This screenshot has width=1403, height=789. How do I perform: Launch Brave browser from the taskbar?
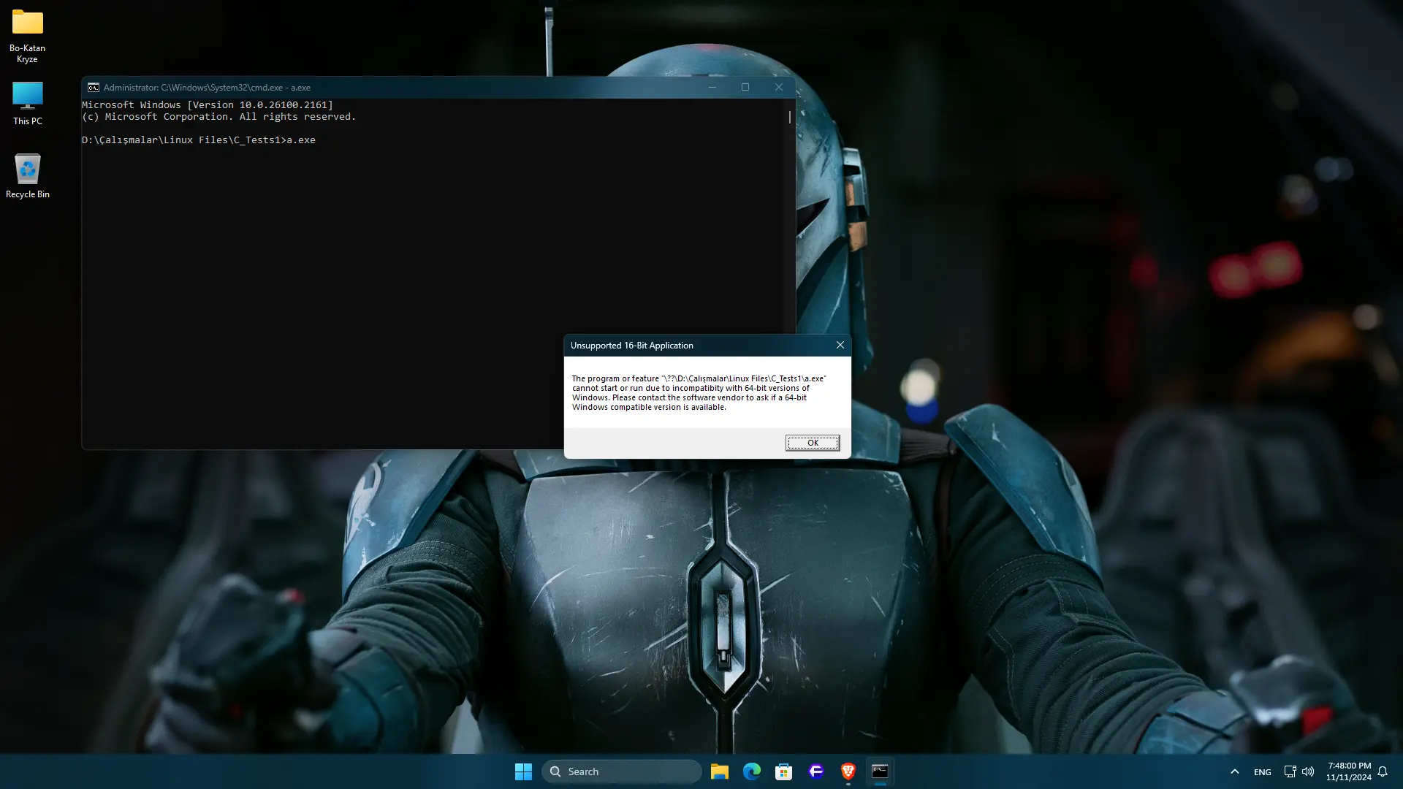click(x=848, y=771)
